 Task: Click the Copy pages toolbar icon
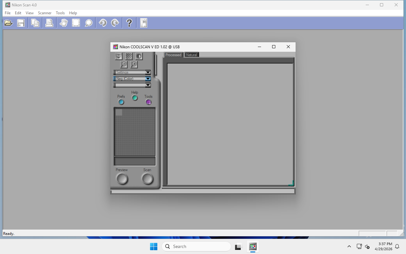[x=35, y=23]
